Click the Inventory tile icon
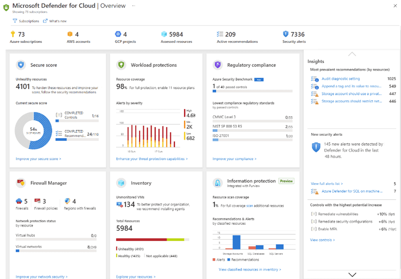The height and width of the screenshot is (279, 401). pos(121,183)
